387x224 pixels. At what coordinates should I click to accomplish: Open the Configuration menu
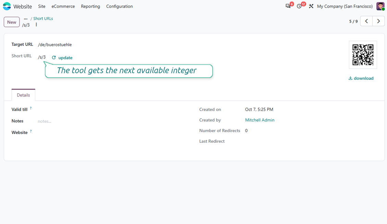pos(120,6)
